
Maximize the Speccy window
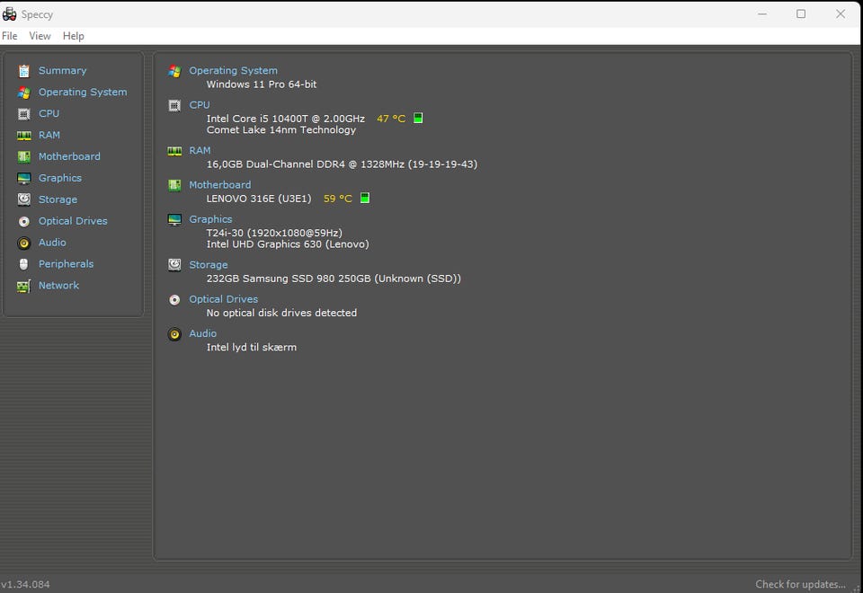801,13
